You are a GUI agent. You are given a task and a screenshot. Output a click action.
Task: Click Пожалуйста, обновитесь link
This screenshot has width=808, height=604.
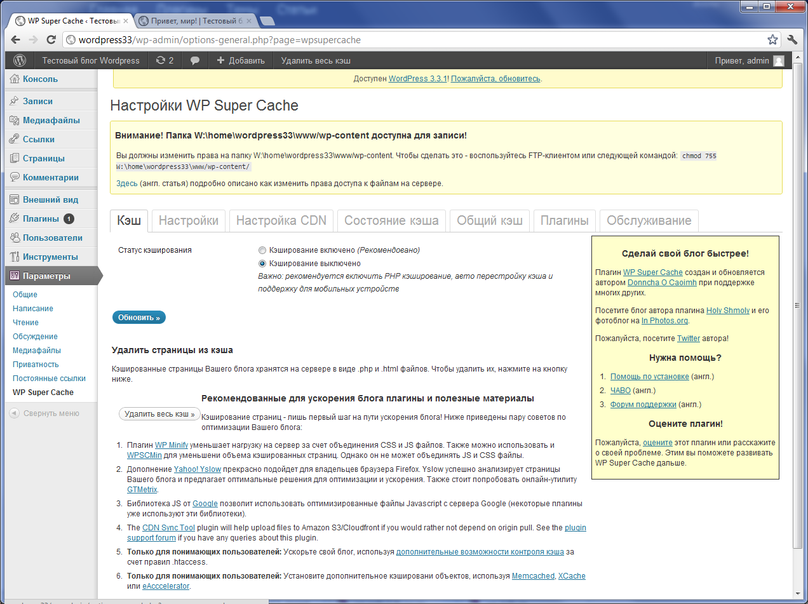pyautogui.click(x=495, y=79)
